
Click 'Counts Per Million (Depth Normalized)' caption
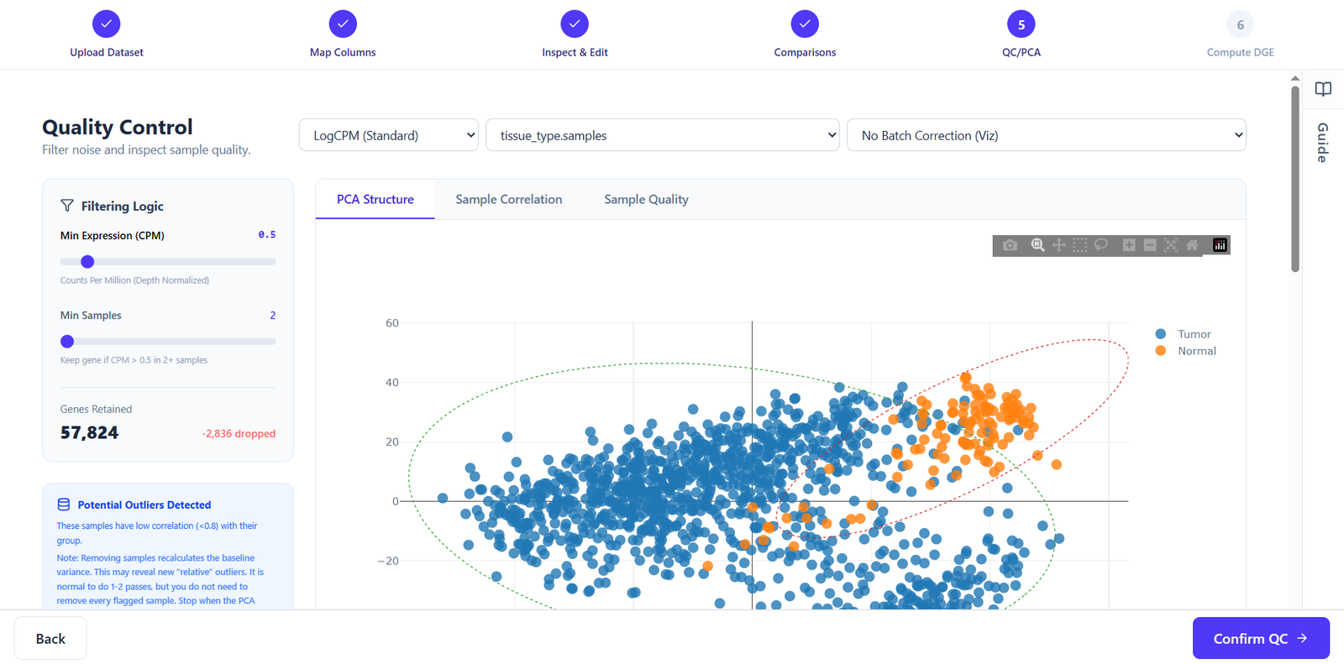[134, 280]
